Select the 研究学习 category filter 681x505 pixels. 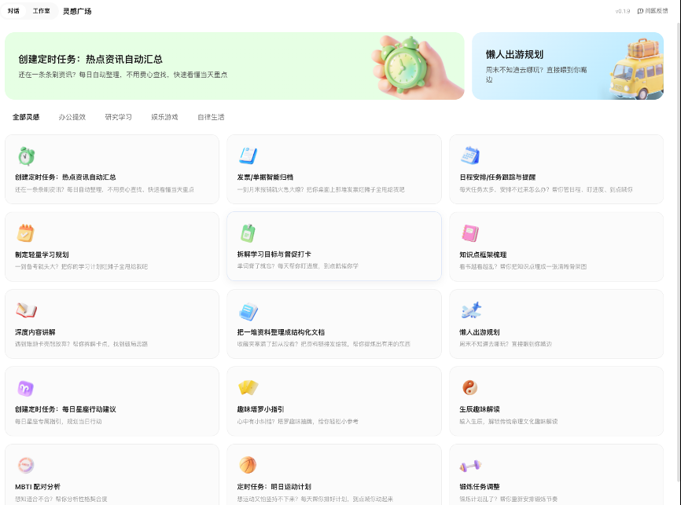click(x=119, y=117)
